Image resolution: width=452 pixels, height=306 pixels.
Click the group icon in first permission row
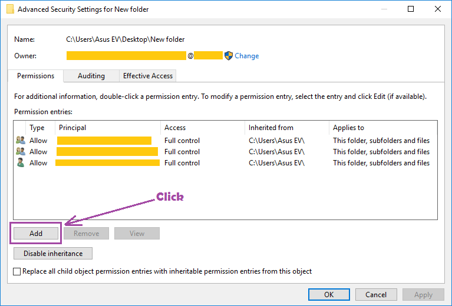pos(21,141)
